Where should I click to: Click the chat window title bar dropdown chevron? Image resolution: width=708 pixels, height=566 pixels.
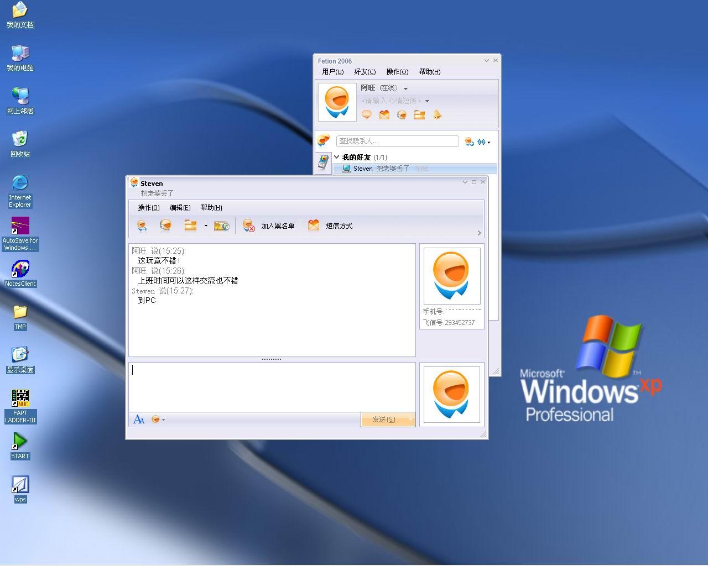(x=465, y=182)
